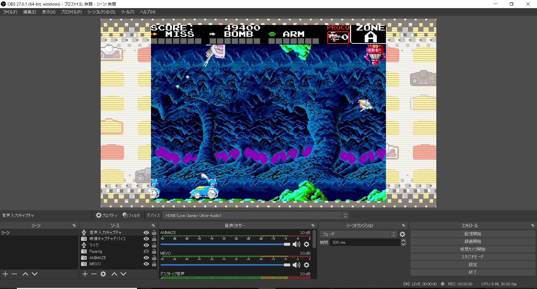Viewport: 537px width, 289px height.
Task: Open the 表示(V) menu
Action: point(49,12)
